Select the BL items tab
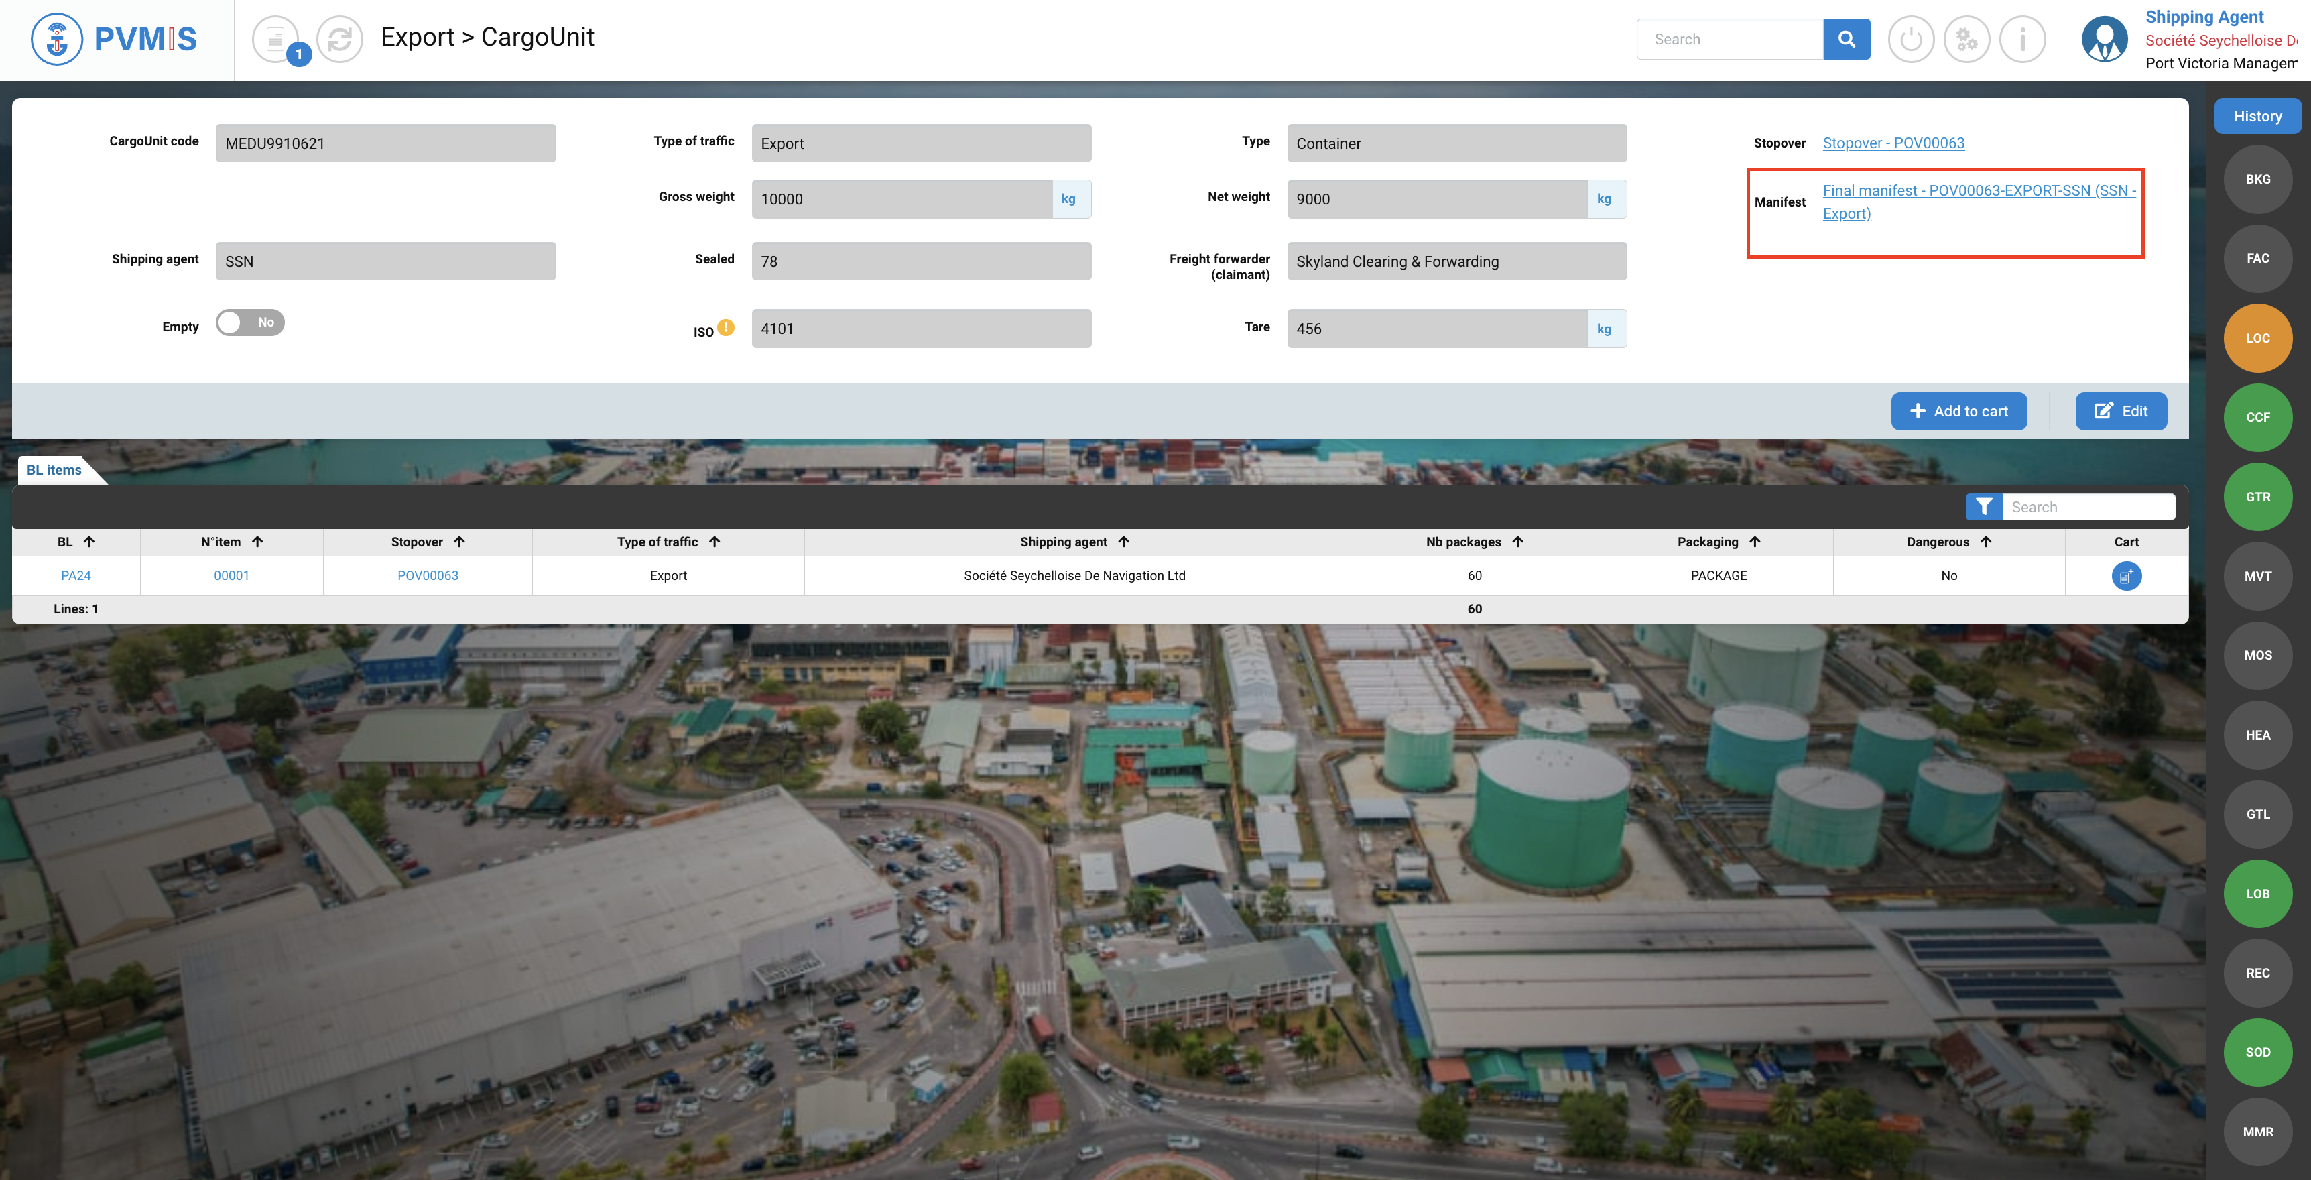2311x1180 pixels. [55, 469]
